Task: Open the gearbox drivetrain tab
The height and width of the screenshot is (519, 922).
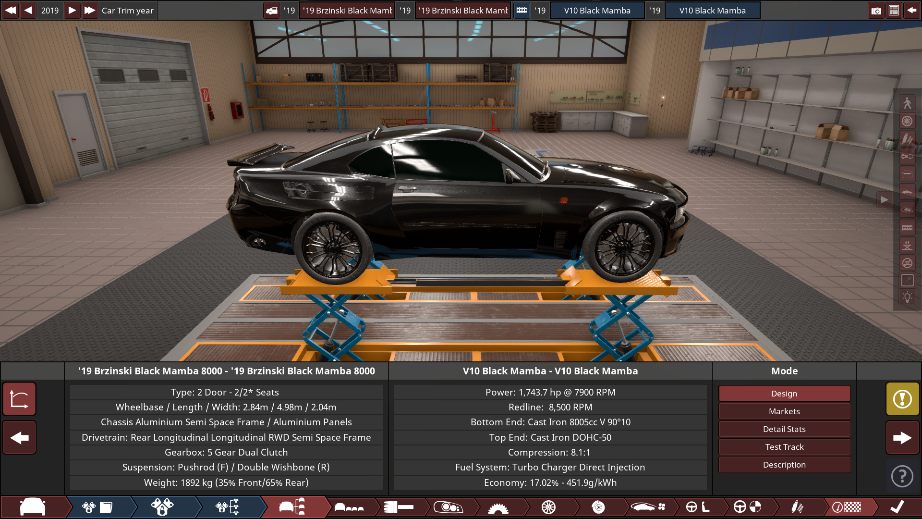Action: click(x=498, y=507)
